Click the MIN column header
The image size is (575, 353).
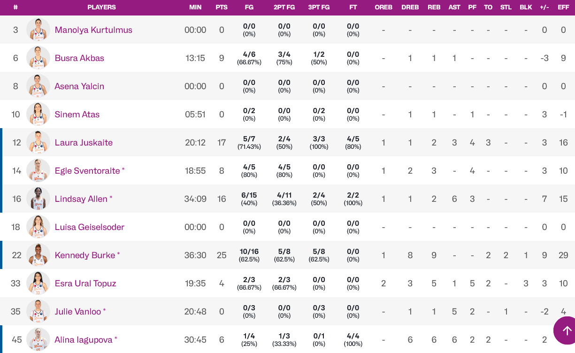point(195,7)
